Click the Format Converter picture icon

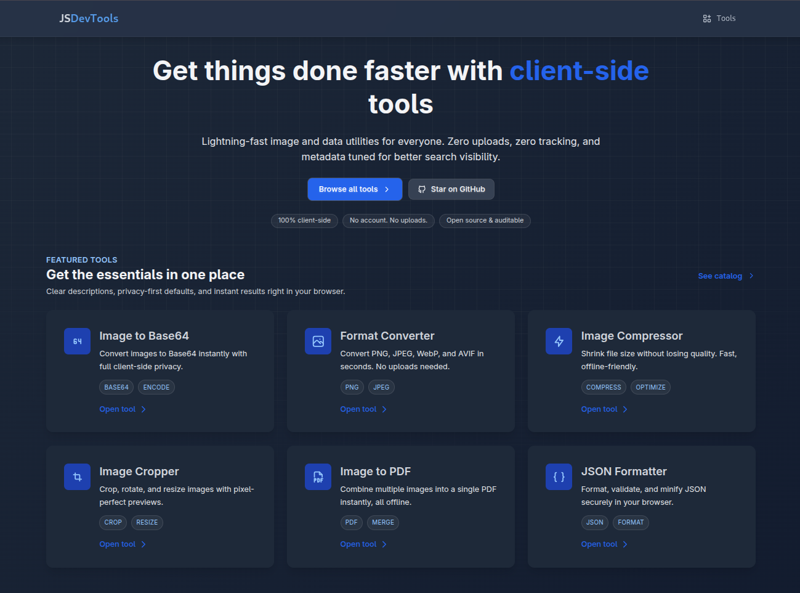tap(318, 341)
